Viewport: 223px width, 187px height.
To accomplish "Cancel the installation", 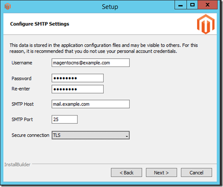I will point(196,173).
